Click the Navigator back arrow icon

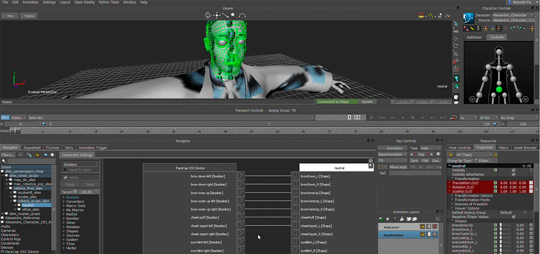coord(45,155)
